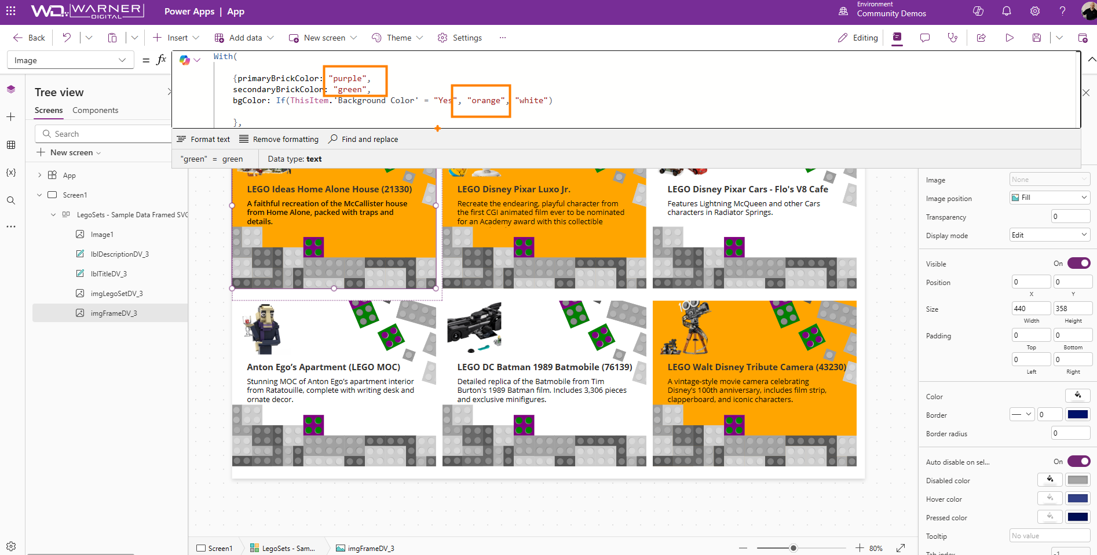Click the Editing mode button
This screenshot has width=1097, height=555.
858,38
